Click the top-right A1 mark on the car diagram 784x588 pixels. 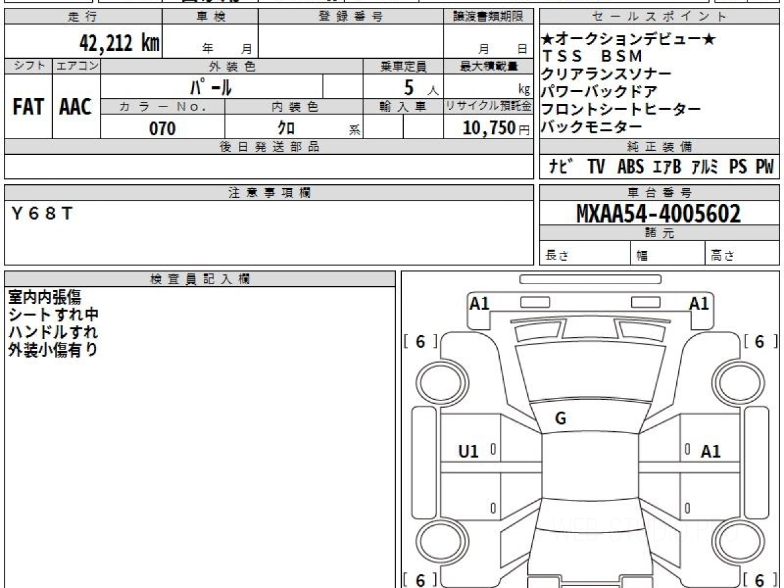(x=699, y=303)
